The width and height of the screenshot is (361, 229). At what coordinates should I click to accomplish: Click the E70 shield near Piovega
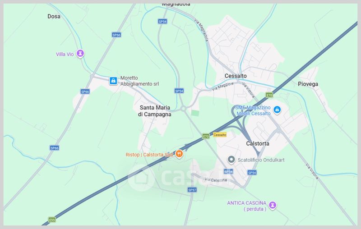click(x=269, y=95)
